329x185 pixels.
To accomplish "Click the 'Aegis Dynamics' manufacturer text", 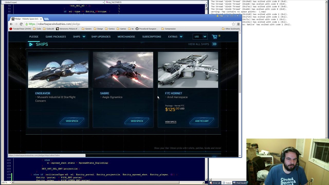I will [x=112, y=97].
